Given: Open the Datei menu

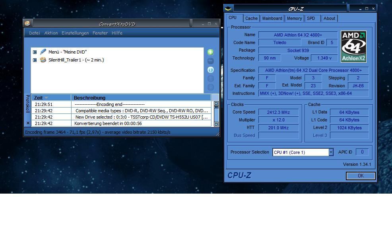Looking at the screenshot, I should [35, 33].
